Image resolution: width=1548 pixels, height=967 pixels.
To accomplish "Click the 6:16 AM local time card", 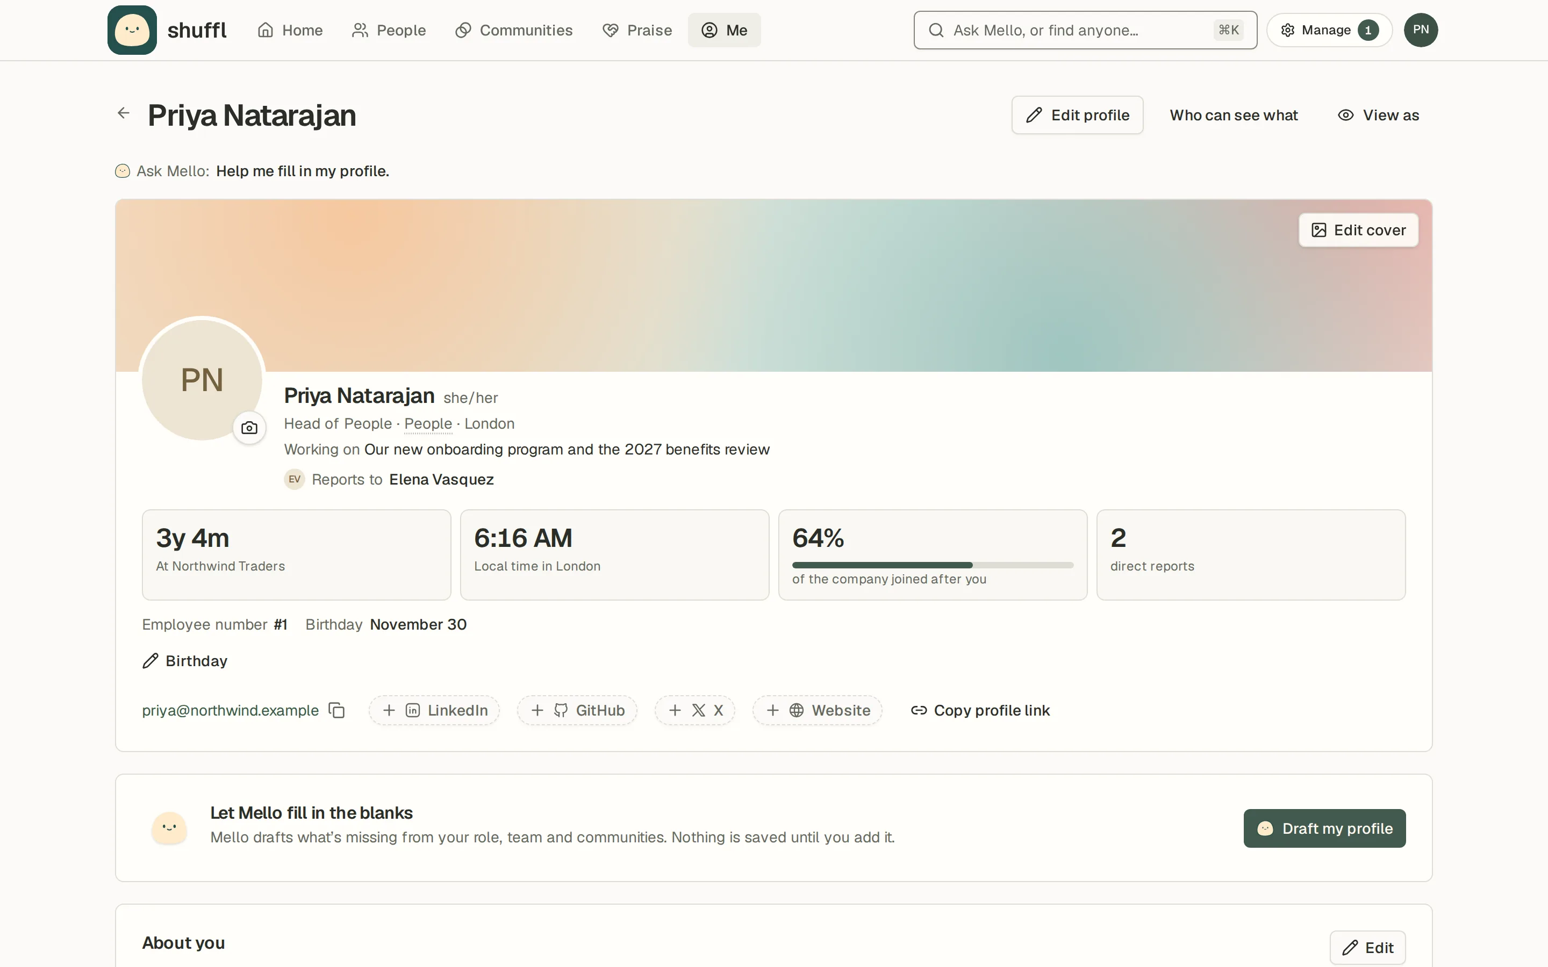I will pyautogui.click(x=615, y=554).
